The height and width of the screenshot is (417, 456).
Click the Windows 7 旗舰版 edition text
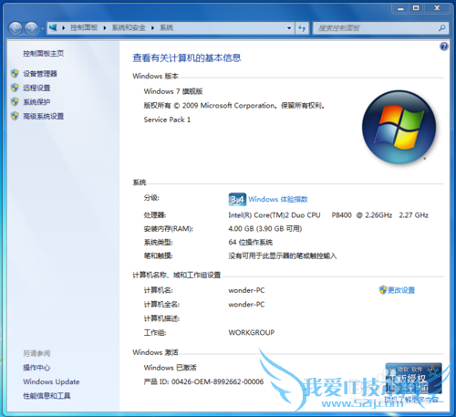pyautogui.click(x=173, y=91)
